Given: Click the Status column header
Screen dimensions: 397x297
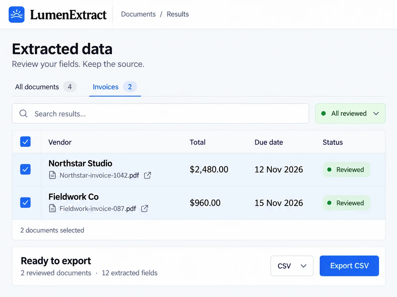Looking at the screenshot, I should point(332,142).
